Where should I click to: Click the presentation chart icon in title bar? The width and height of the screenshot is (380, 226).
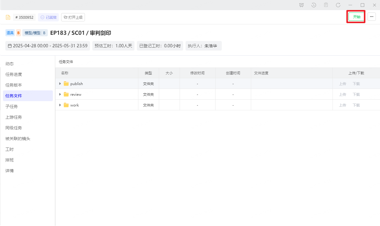click(302, 5)
